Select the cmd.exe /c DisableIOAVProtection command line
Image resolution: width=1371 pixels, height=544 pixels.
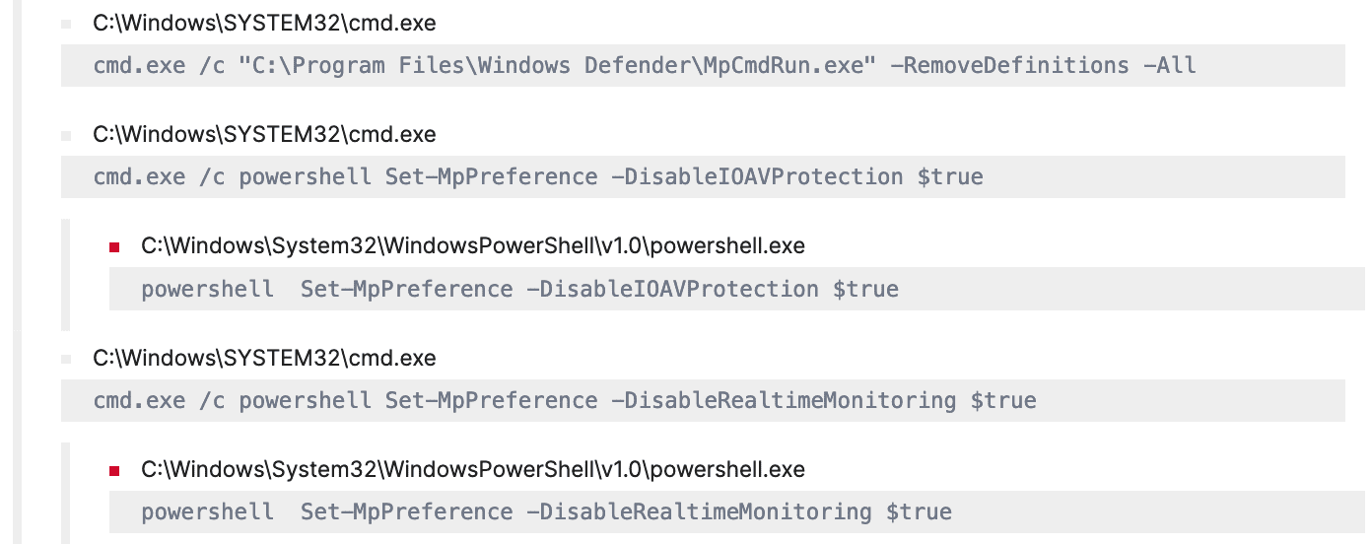coord(538,177)
